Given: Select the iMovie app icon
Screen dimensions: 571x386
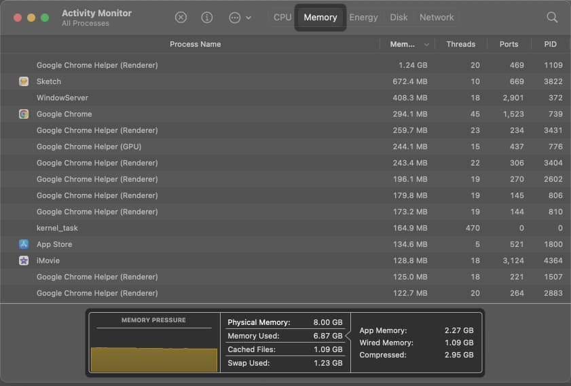Looking at the screenshot, I should click(x=24, y=260).
